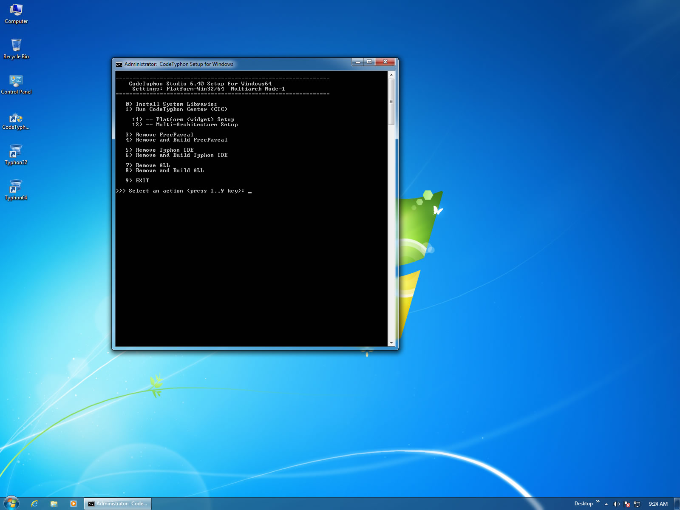Click the console scrollbar down arrow
The height and width of the screenshot is (510, 680).
(391, 343)
